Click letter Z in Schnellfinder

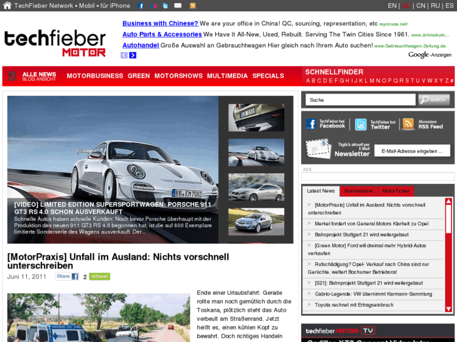pyautogui.click(x=447, y=81)
